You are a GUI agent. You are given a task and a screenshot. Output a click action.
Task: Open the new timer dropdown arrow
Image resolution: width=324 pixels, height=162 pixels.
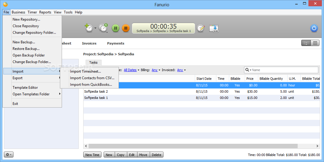point(95,28)
